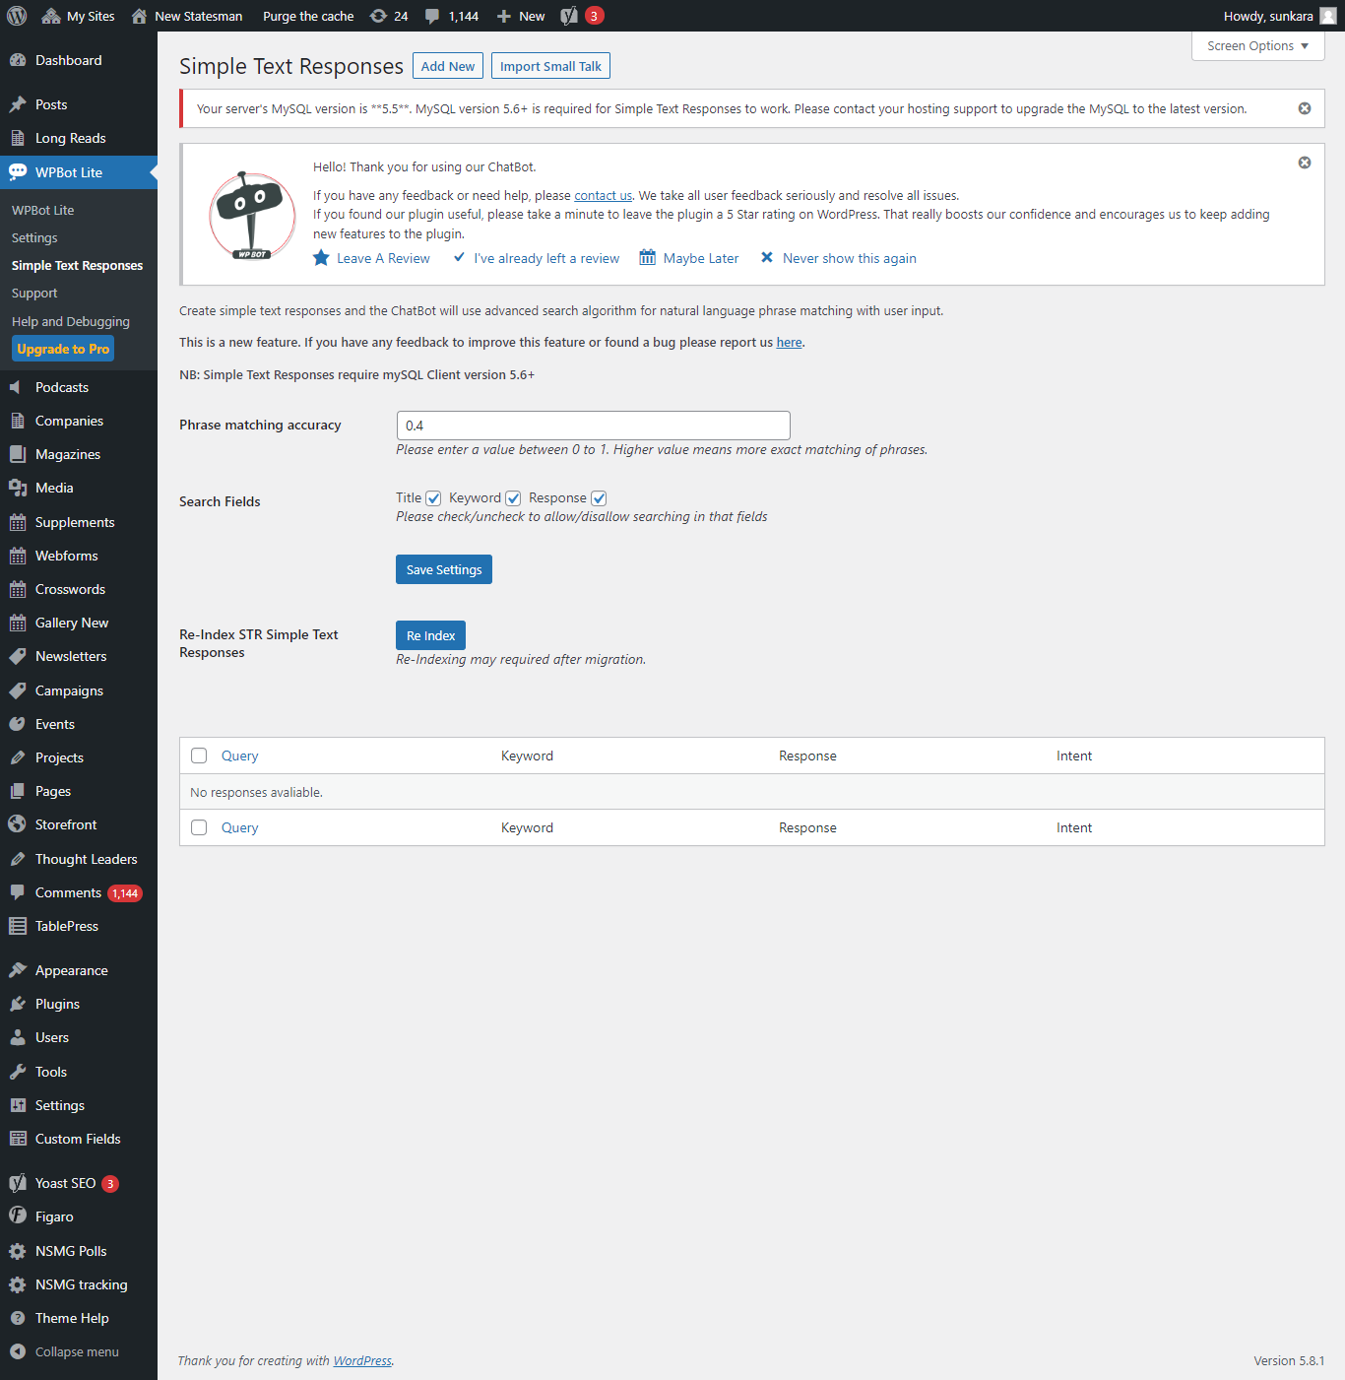Click the Leave A Review star icon

321,258
